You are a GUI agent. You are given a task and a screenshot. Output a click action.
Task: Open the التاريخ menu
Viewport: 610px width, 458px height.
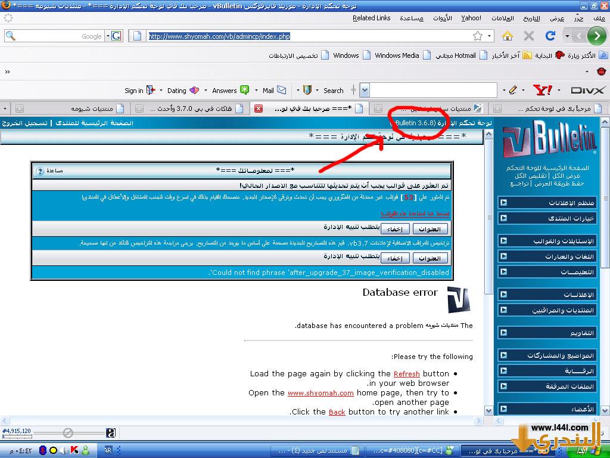(531, 18)
